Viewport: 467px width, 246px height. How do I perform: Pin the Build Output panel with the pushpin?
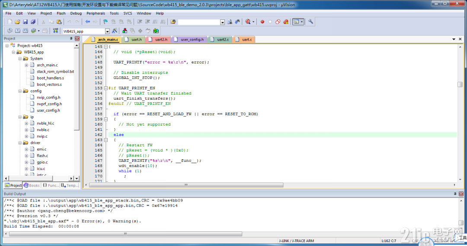(x=455, y=194)
